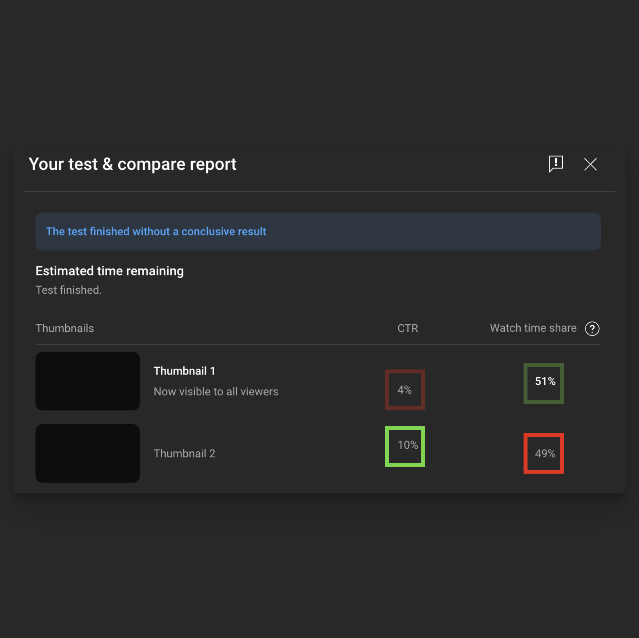
Task: Click the inconclusive result banner text
Action: [156, 231]
